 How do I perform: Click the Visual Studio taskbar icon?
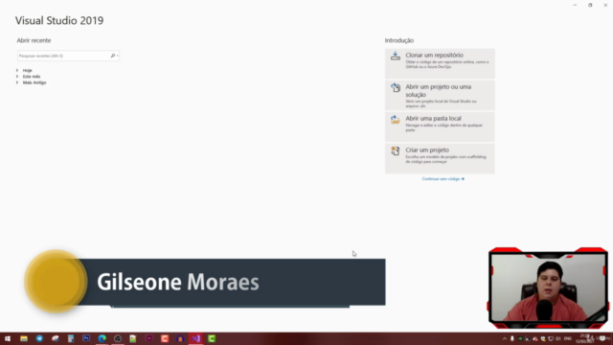195,338
